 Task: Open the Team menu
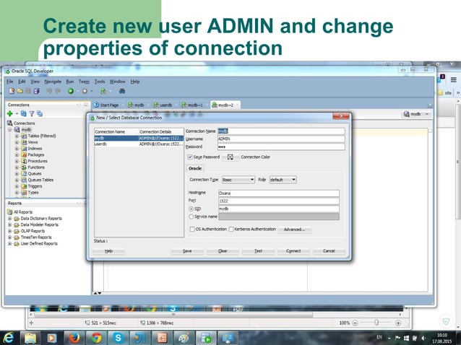coord(84,82)
